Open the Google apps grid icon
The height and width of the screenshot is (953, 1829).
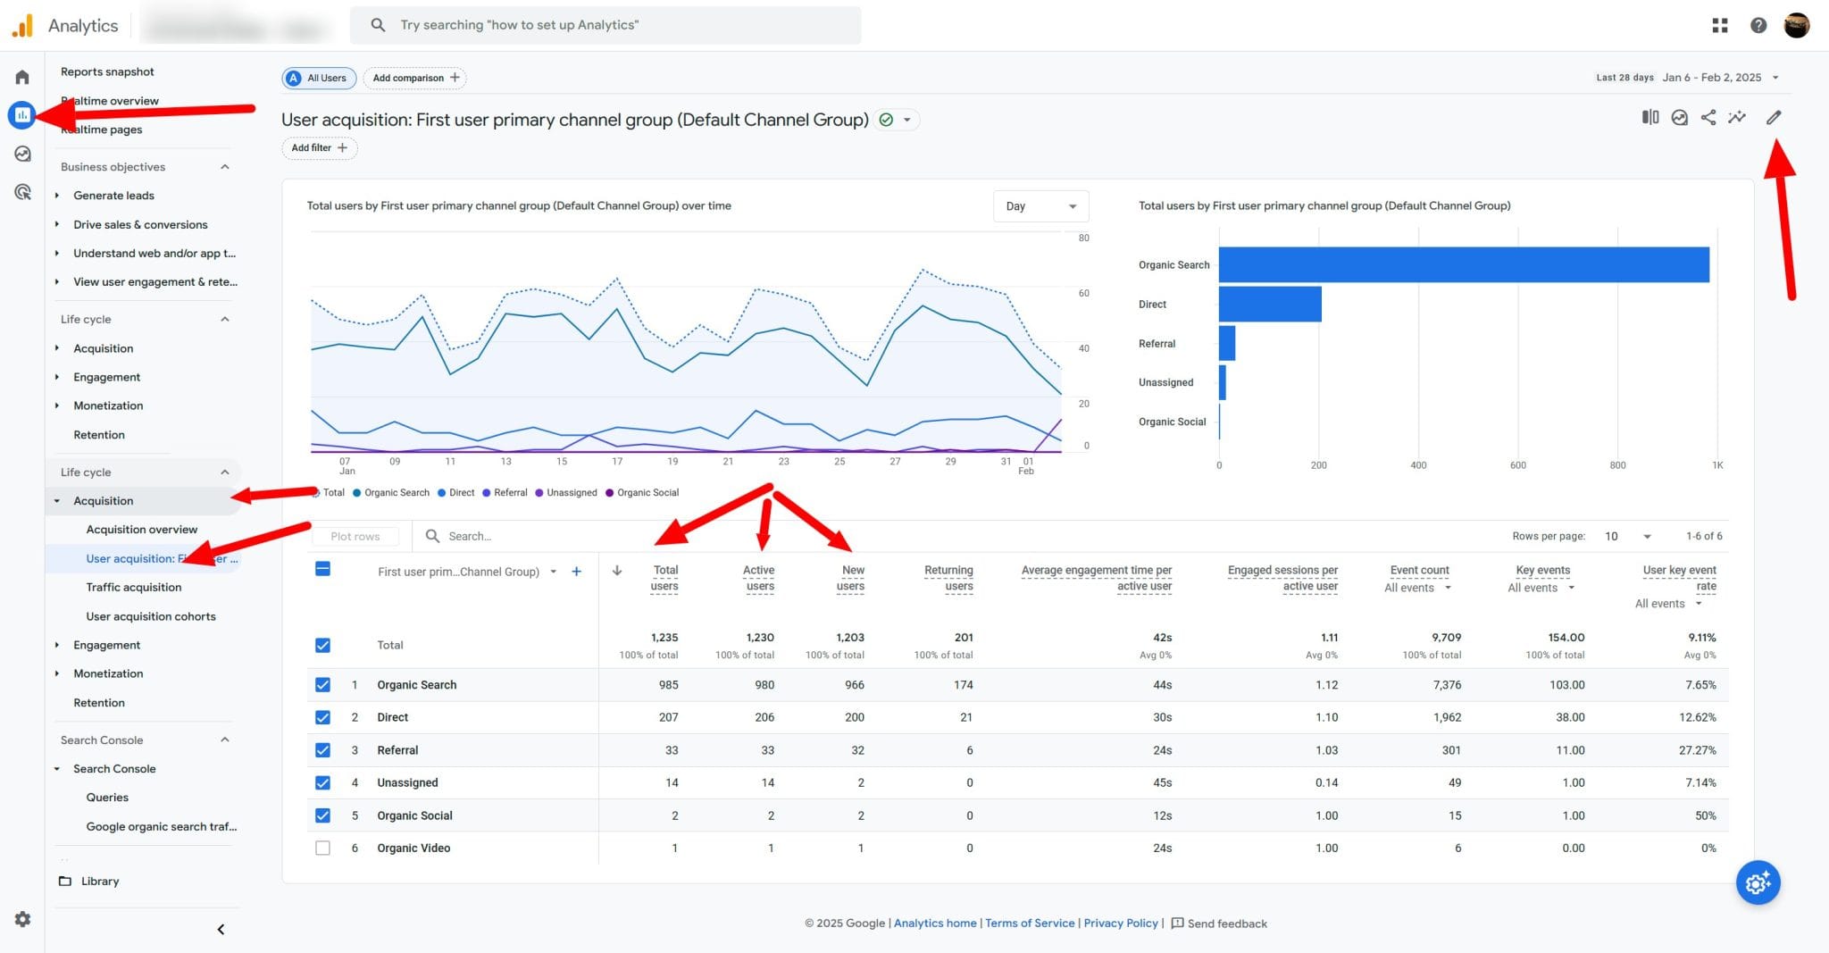pos(1719,25)
